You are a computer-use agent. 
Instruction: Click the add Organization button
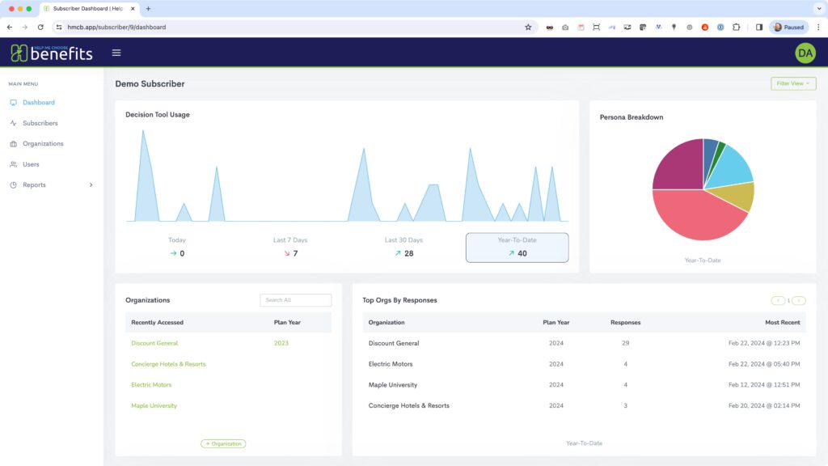[x=223, y=443]
